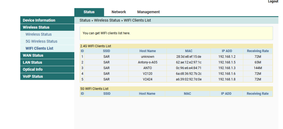This screenshot has height=129, width=283.
Task: Open the Management tab
Action: (148, 12)
